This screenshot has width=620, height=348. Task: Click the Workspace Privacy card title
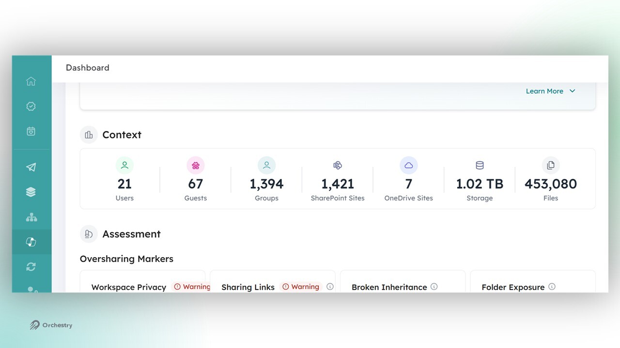(x=129, y=287)
